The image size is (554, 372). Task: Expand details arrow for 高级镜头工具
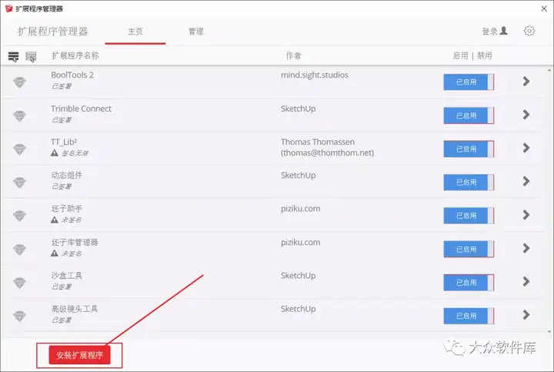[x=526, y=315]
